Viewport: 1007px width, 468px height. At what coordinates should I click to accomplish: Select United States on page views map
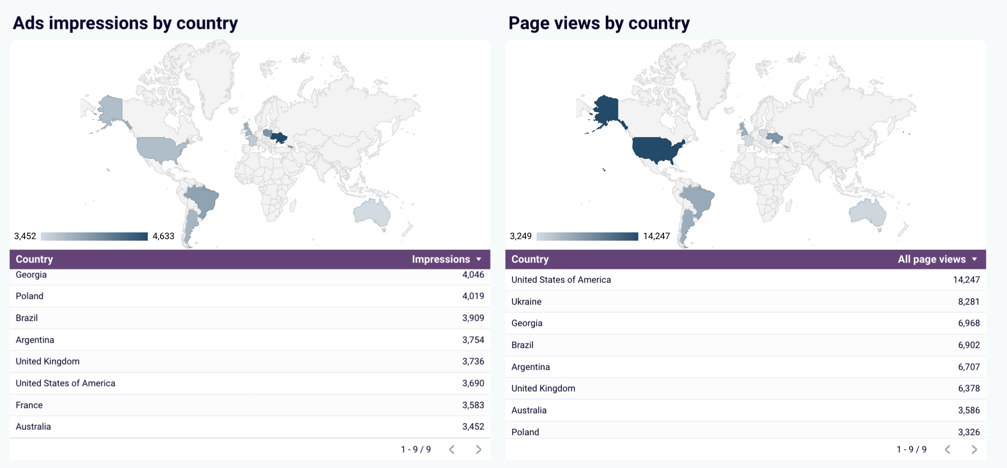656,149
